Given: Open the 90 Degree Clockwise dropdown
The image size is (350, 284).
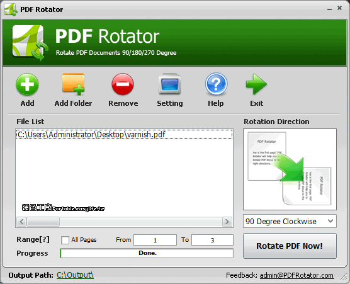Looking at the screenshot, I should [290, 221].
